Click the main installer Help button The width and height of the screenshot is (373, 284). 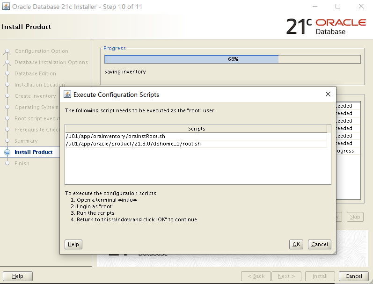tap(18, 276)
